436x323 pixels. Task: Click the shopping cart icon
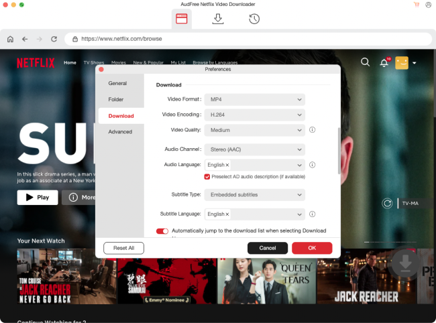pos(417,5)
